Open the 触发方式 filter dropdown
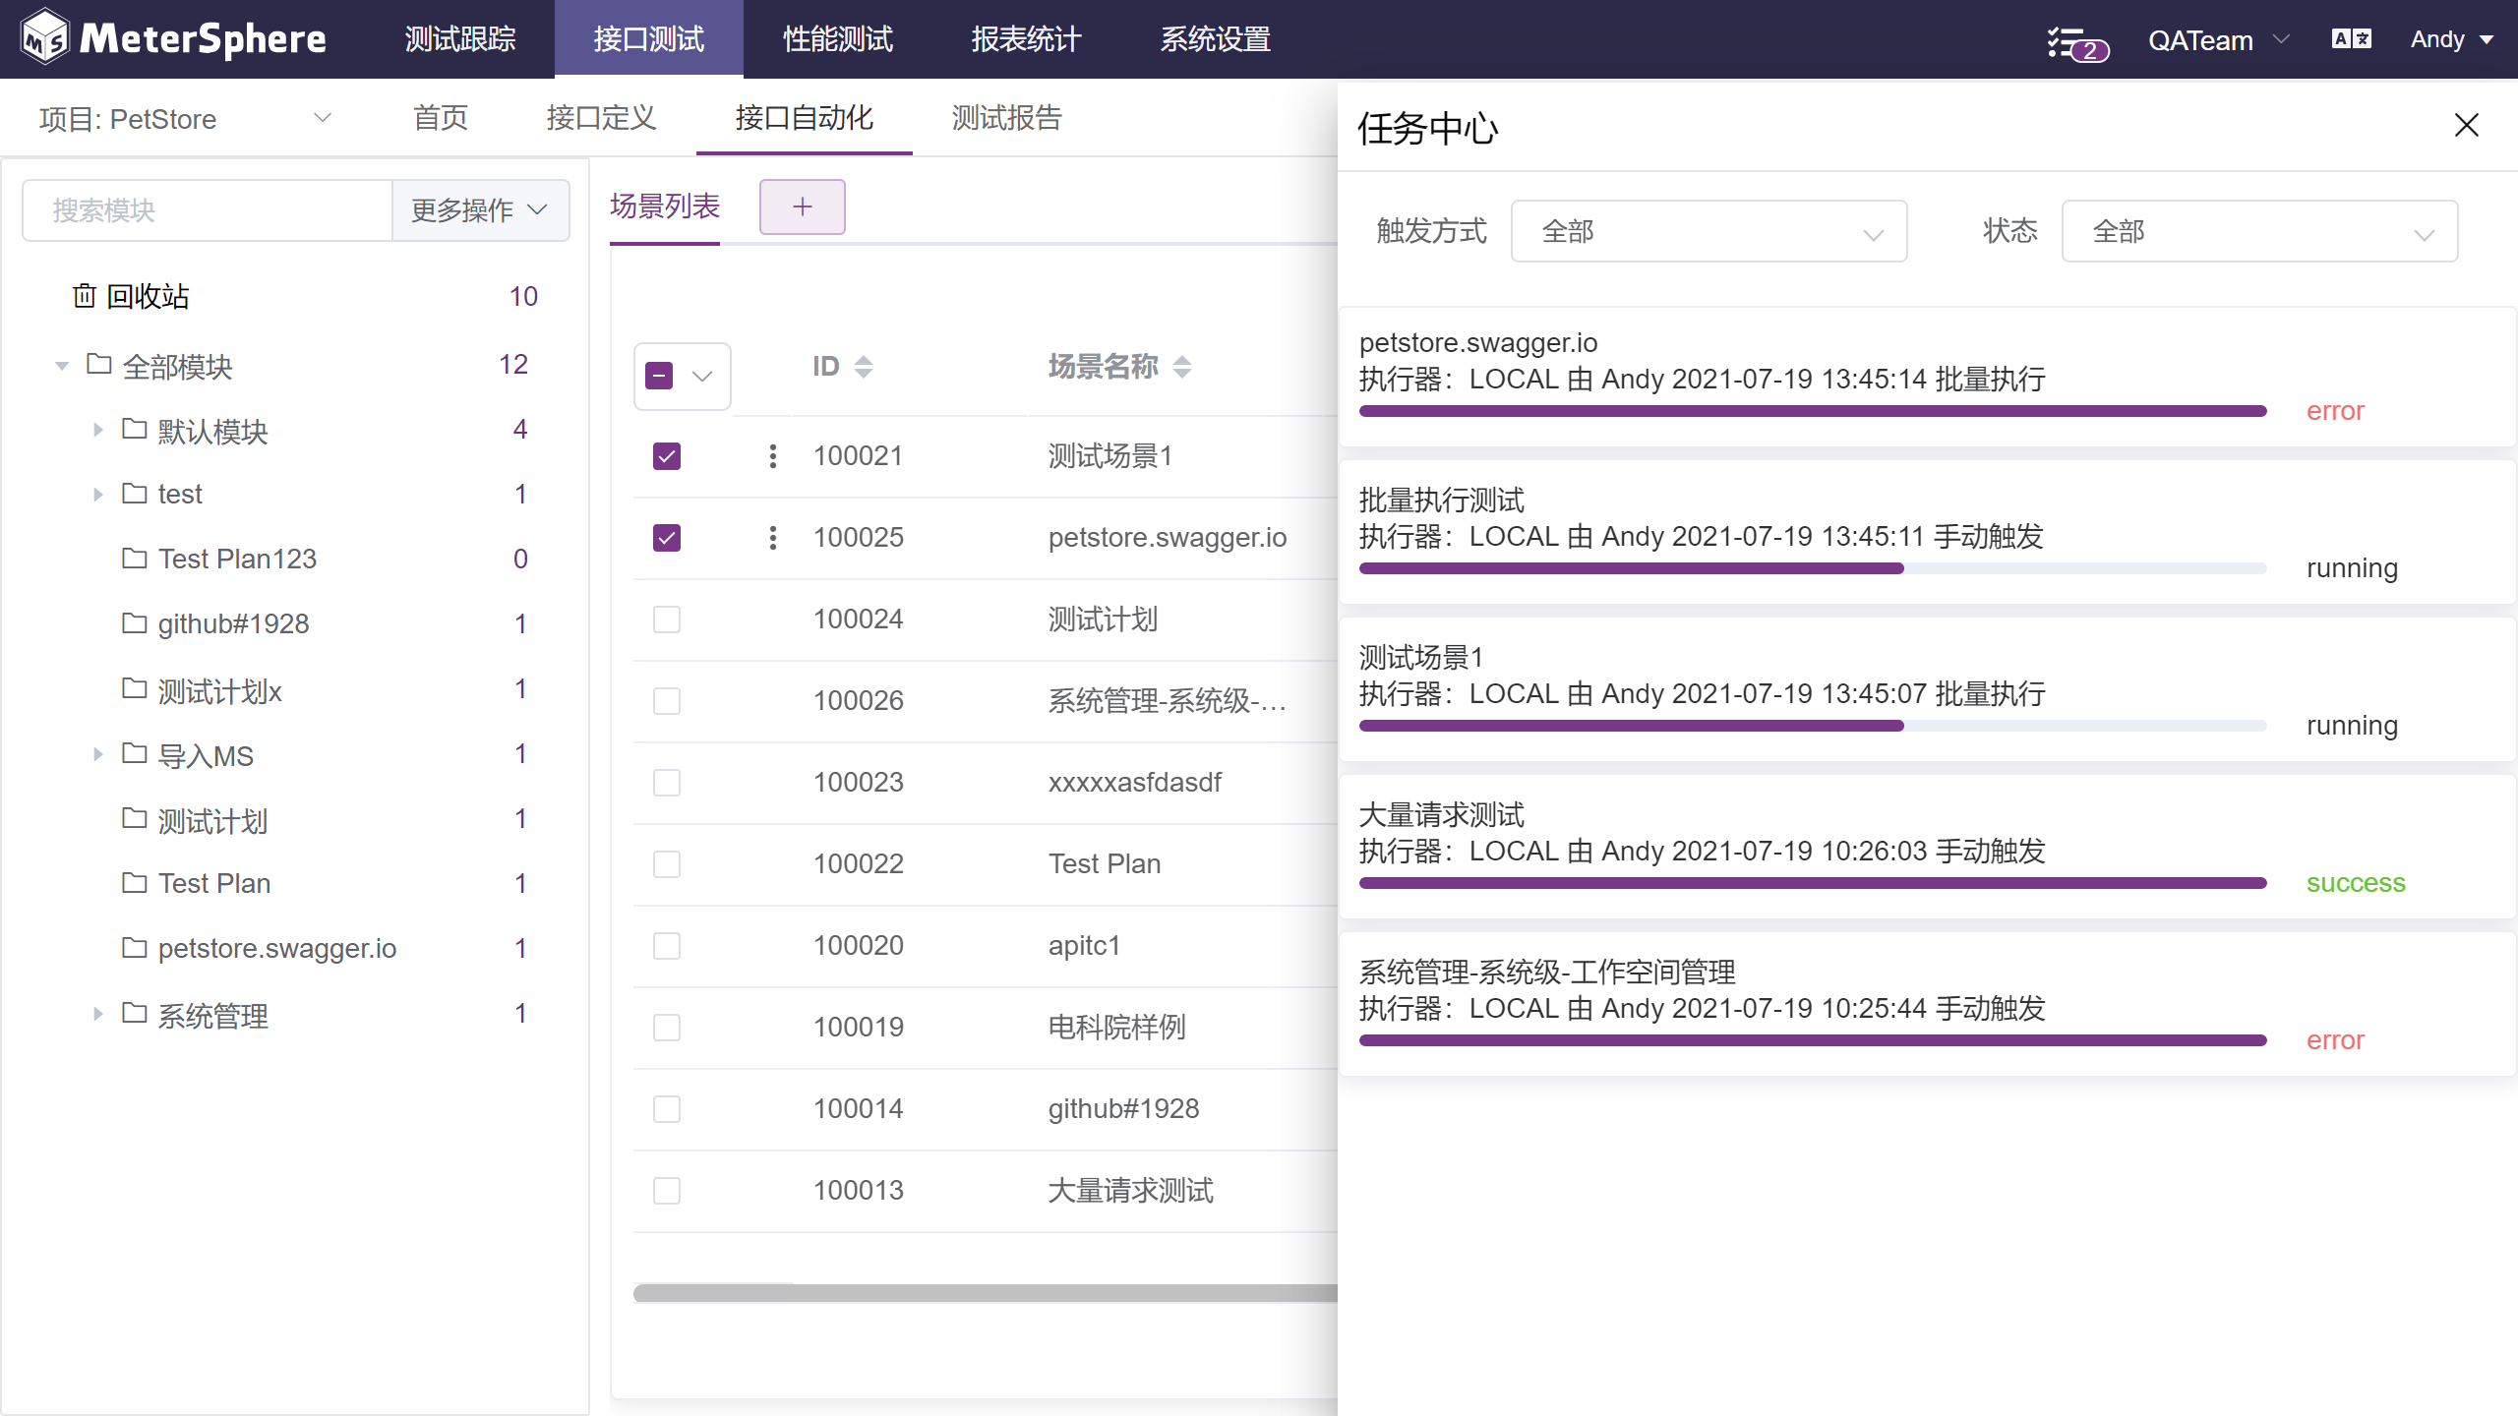Image resolution: width=2518 pixels, height=1416 pixels. [x=1709, y=232]
